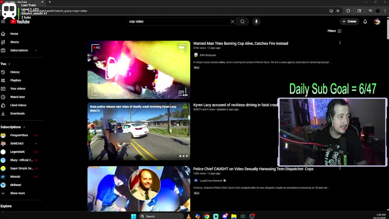Expand the You section

point(5,64)
